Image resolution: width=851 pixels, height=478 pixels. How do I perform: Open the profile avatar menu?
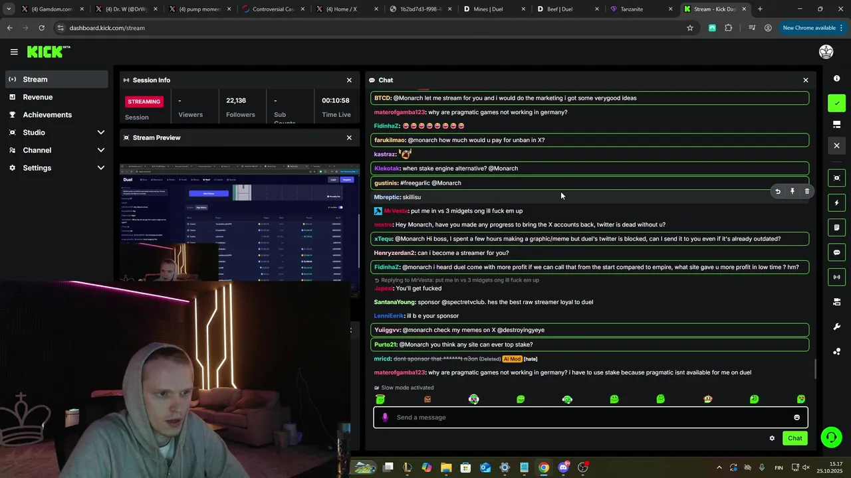826,52
